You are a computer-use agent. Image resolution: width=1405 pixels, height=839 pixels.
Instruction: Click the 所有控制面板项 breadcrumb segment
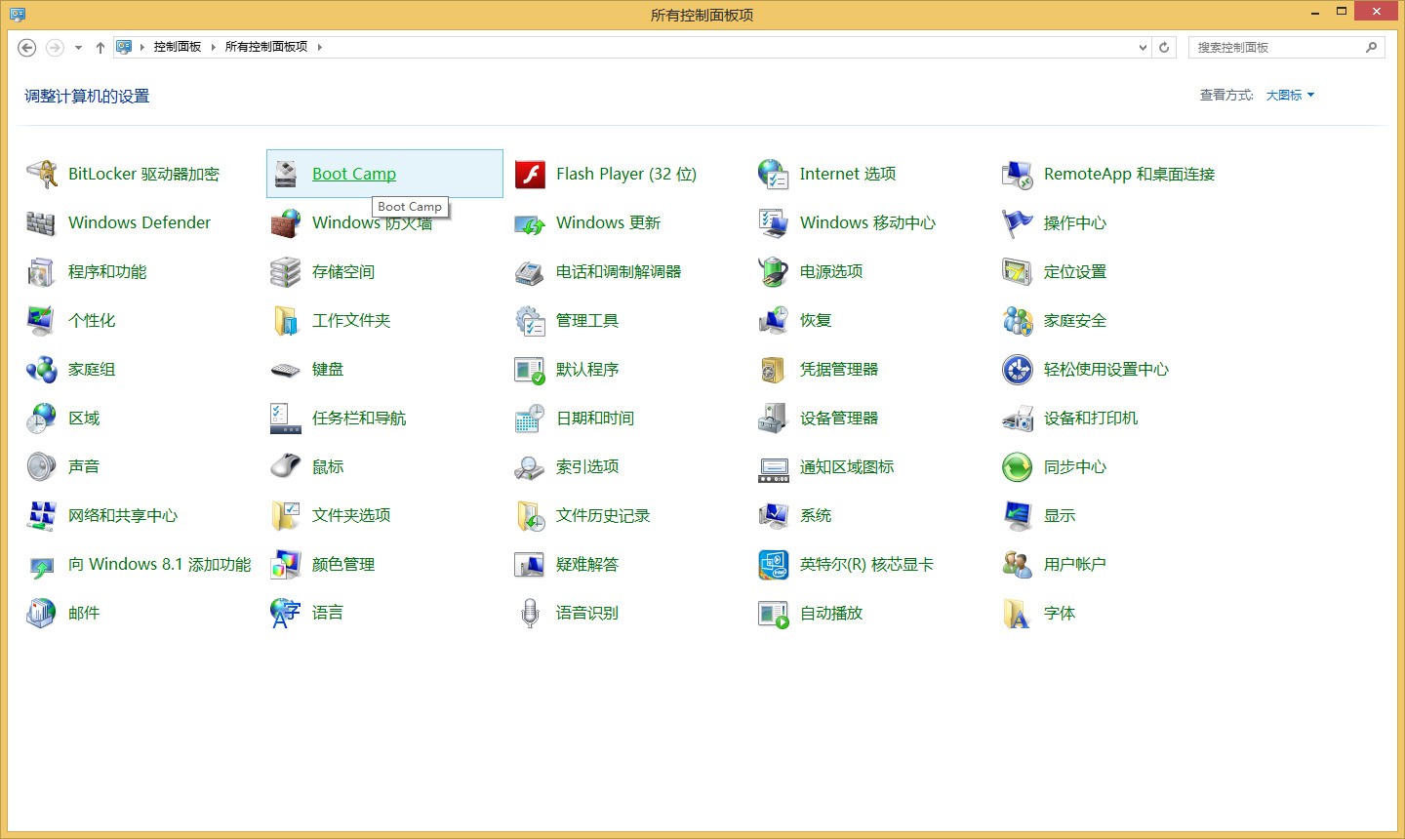point(266,47)
